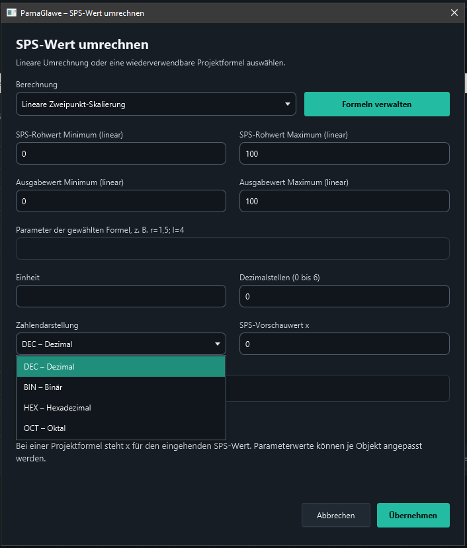Focus the SPS-Rohwert Minimum field
467x548 pixels.
pyautogui.click(x=120, y=153)
